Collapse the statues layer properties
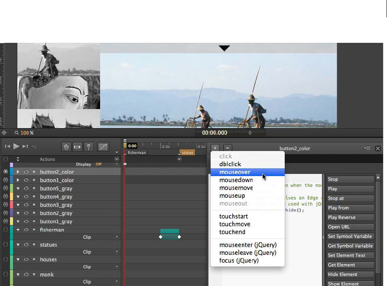The height and width of the screenshot is (286, 387). coord(18,245)
